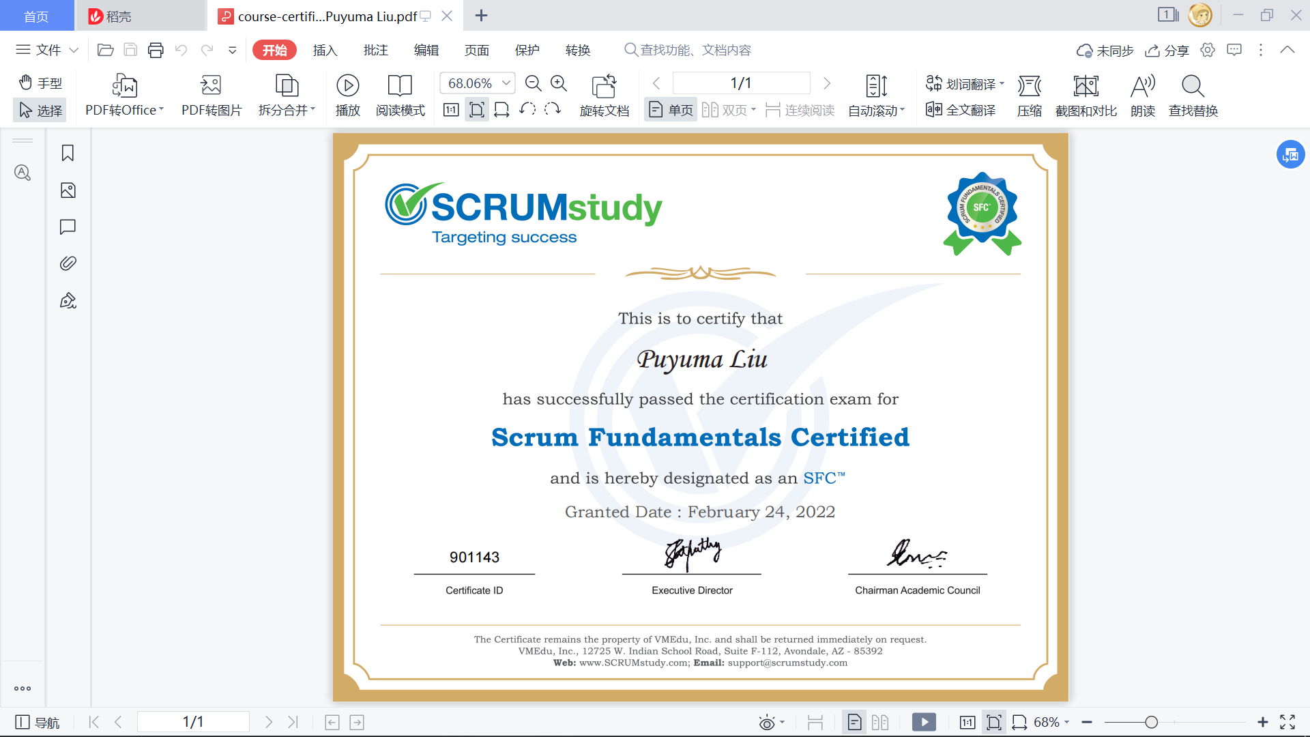
Task: Add a new tab with plus
Action: [481, 15]
